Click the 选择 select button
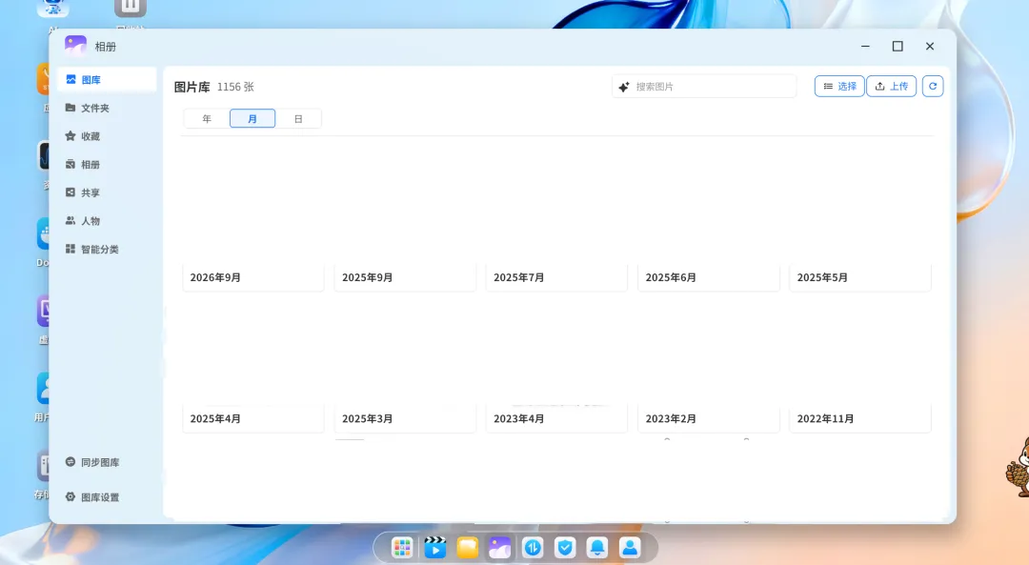1029x565 pixels. click(839, 86)
